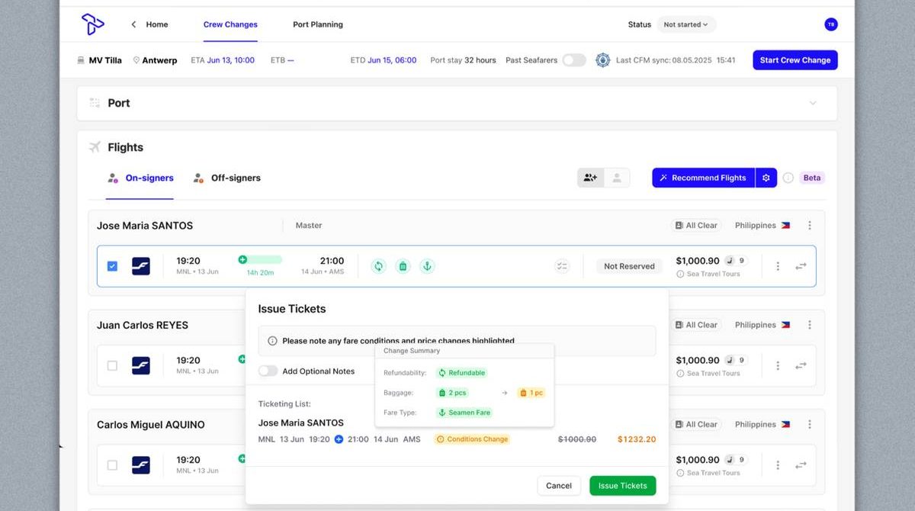Click the info icon beside Beta
Image resolution: width=915 pixels, height=511 pixels.
pyautogui.click(x=788, y=178)
